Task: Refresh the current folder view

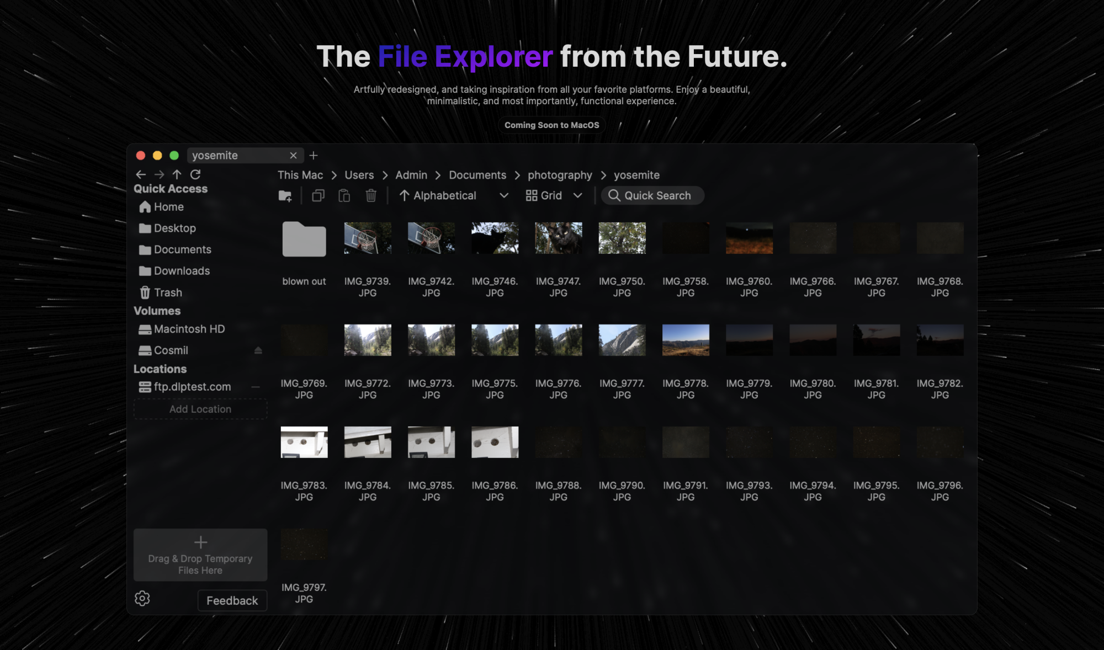Action: click(195, 174)
